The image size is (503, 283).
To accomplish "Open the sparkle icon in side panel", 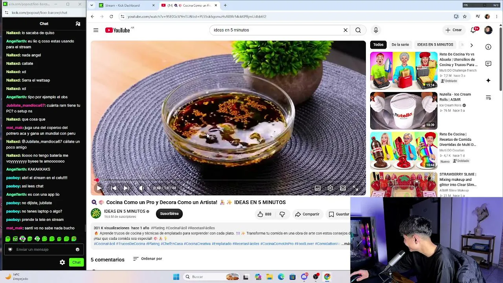I will click(x=488, y=81).
